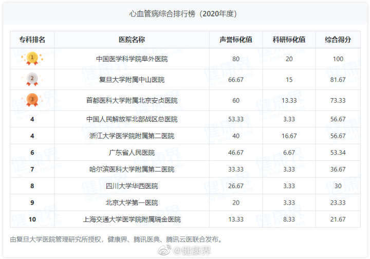Click total score 21.67 for 瑞金医院

[338, 219]
